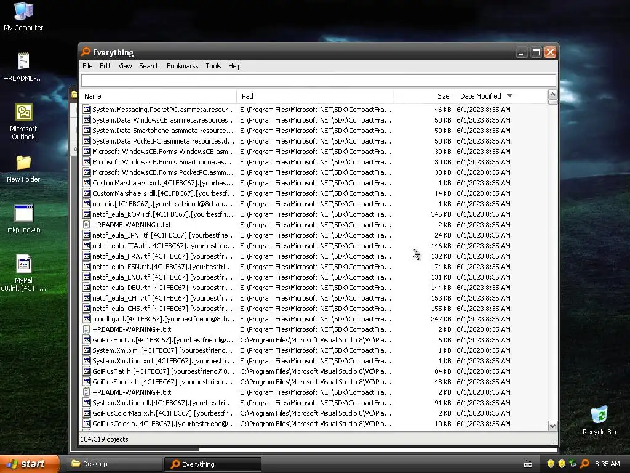Screen dimensions: 630x473
Task: Click file icon of netcf_eula_KOR.rtf row
Action: click(x=86, y=214)
